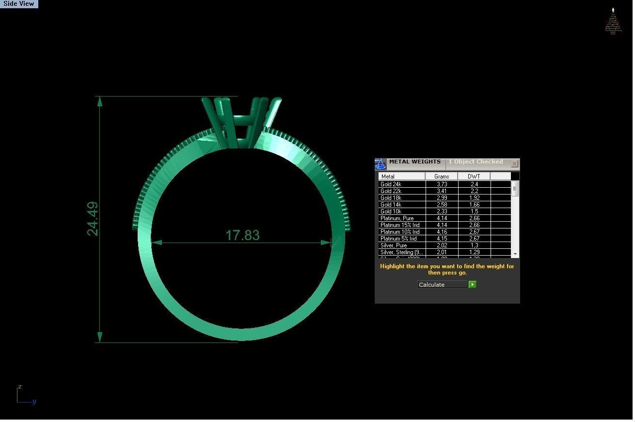The image size is (635, 422).
Task: Click the 1,92 DWT value
Action: tap(474, 198)
